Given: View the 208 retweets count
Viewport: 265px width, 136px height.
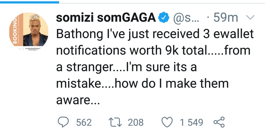Looking at the screenshot, I should point(135,122).
